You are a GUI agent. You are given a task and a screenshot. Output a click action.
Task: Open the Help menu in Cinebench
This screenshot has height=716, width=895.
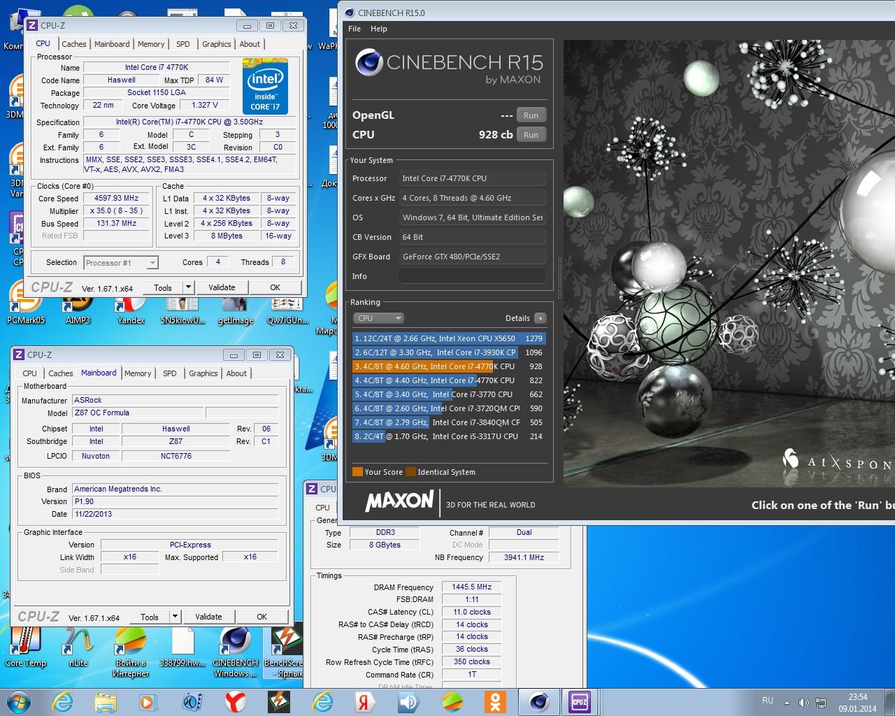pyautogui.click(x=379, y=29)
